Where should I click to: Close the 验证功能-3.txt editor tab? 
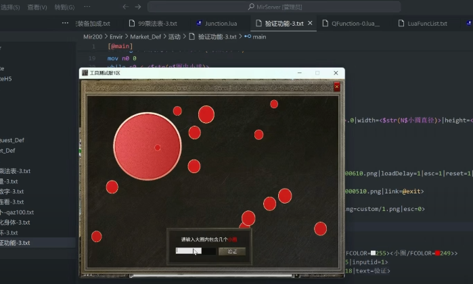[309, 23]
